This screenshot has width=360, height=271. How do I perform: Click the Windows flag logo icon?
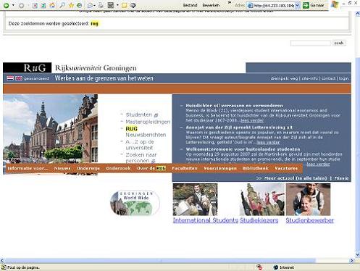[x=335, y=5]
